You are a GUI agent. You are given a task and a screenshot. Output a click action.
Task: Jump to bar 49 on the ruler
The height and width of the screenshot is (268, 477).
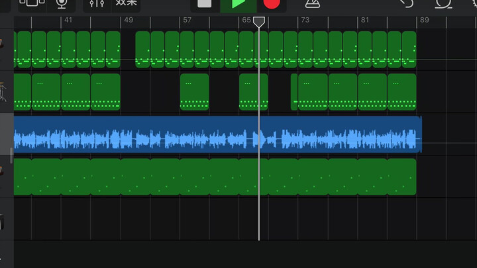[129, 20]
